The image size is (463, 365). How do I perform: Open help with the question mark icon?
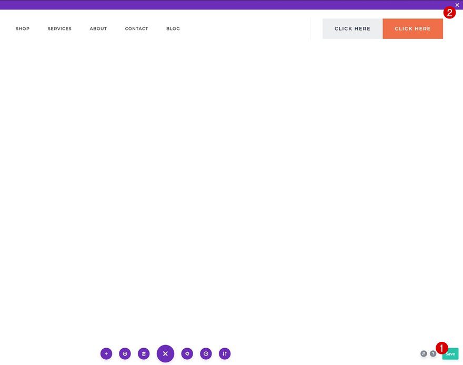[x=433, y=353]
